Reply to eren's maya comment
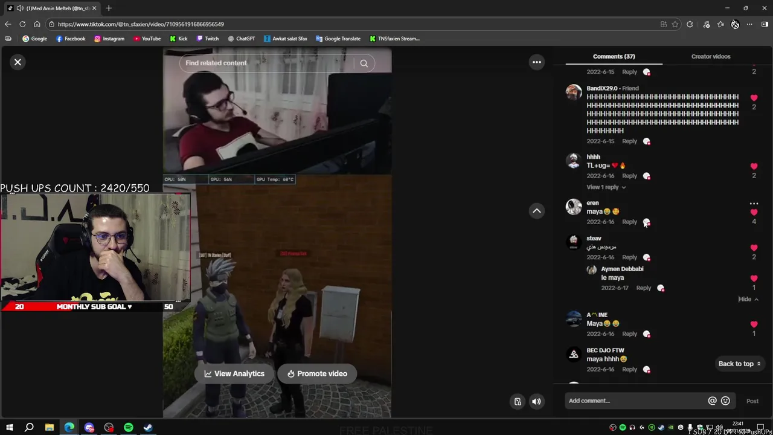Viewport: 773px width, 435px height. (629, 222)
